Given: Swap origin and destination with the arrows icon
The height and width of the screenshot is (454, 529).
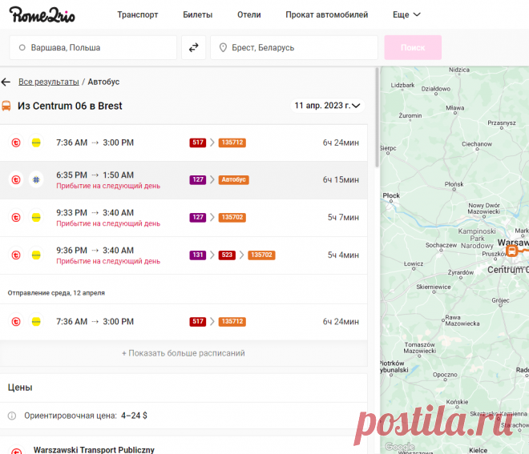Looking at the screenshot, I should tap(193, 47).
